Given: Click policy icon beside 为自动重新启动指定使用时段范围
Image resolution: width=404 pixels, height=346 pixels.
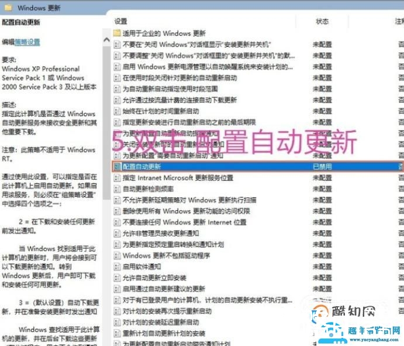Looking at the screenshot, I should [x=117, y=89].
